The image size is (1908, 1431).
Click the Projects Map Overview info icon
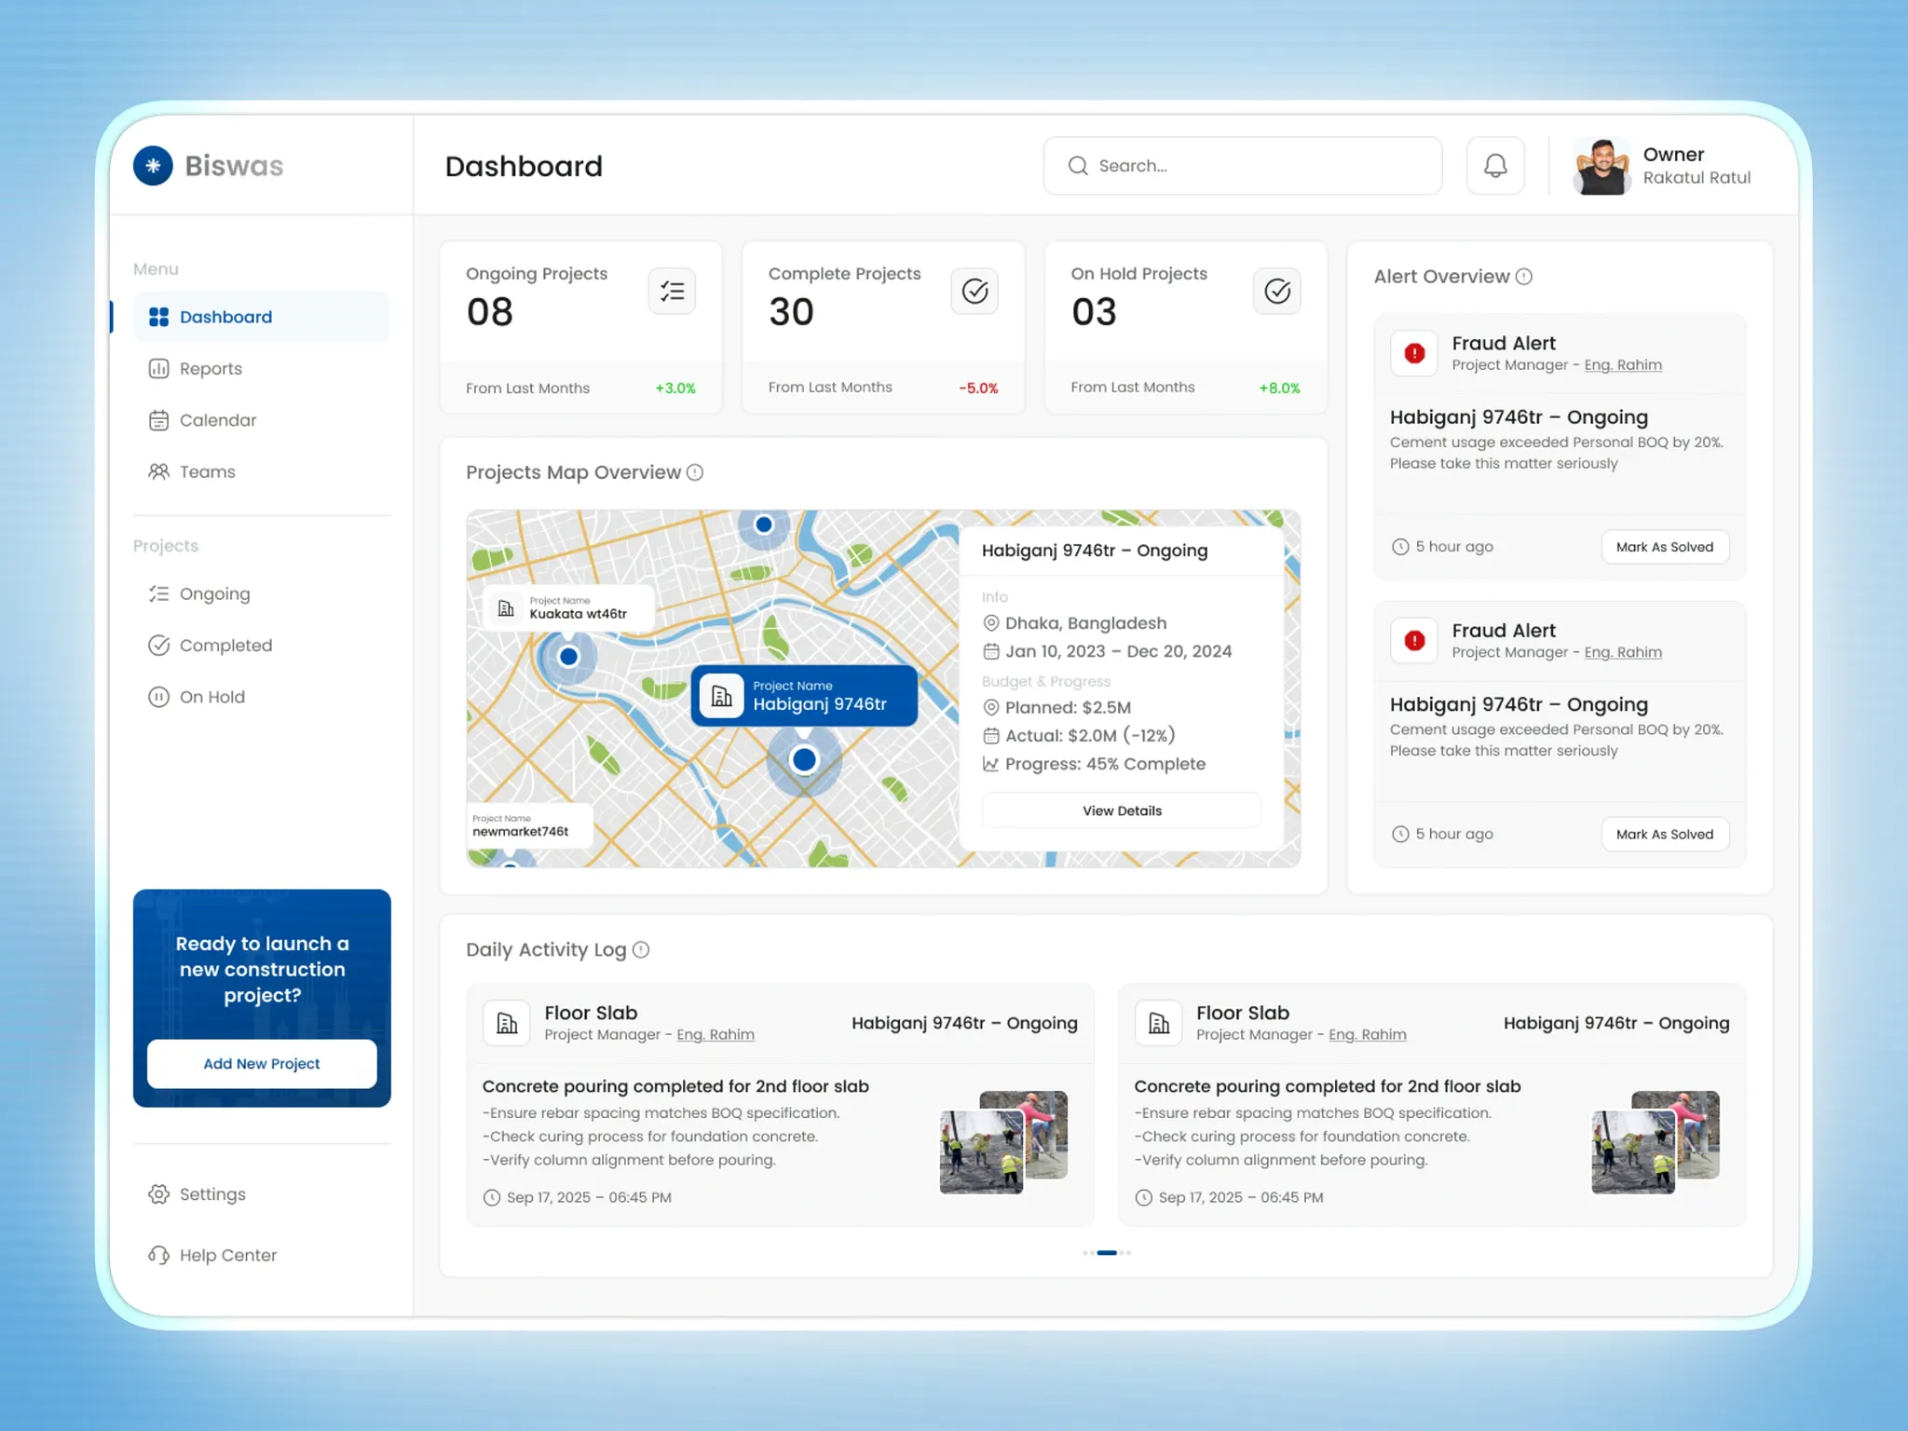pyautogui.click(x=695, y=472)
